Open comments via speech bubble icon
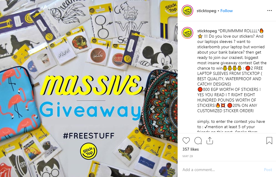The image size is (276, 177). tap(198, 141)
